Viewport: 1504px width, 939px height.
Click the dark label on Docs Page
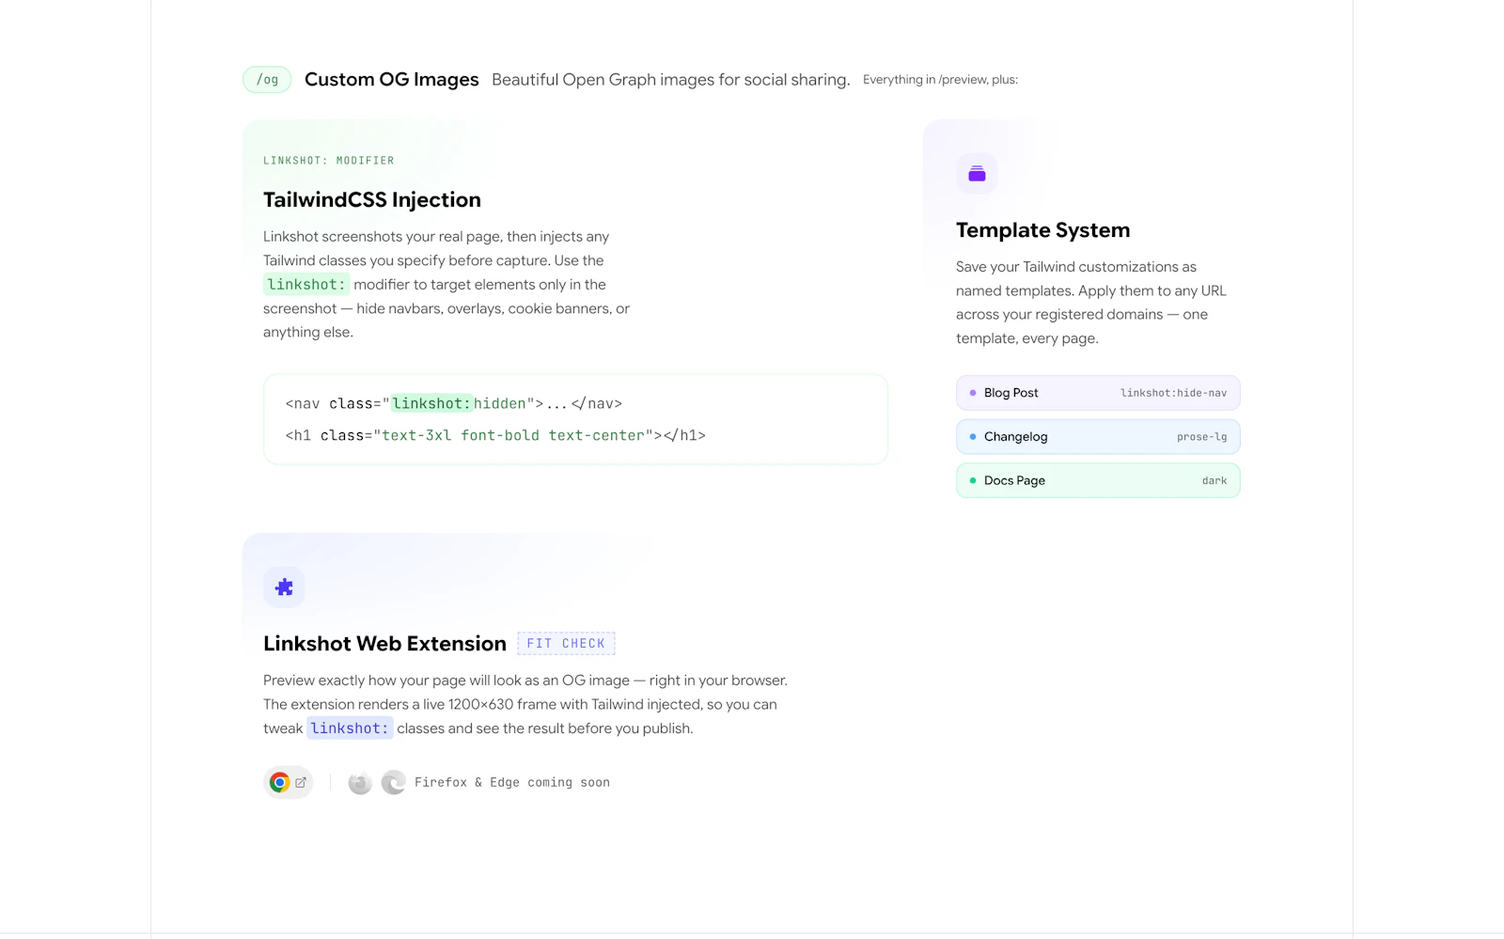(x=1214, y=480)
